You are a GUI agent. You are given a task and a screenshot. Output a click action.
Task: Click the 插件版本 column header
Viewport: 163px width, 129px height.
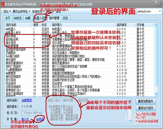(125, 25)
